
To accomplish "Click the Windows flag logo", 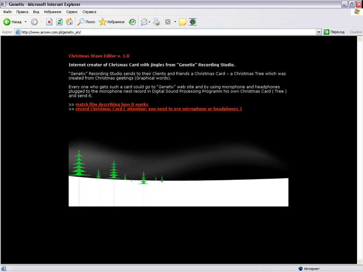I will click(357, 12).
